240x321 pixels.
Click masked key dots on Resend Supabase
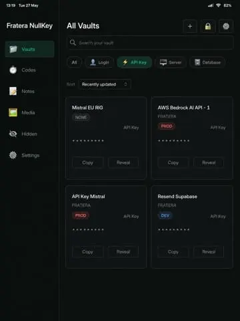click(x=173, y=229)
